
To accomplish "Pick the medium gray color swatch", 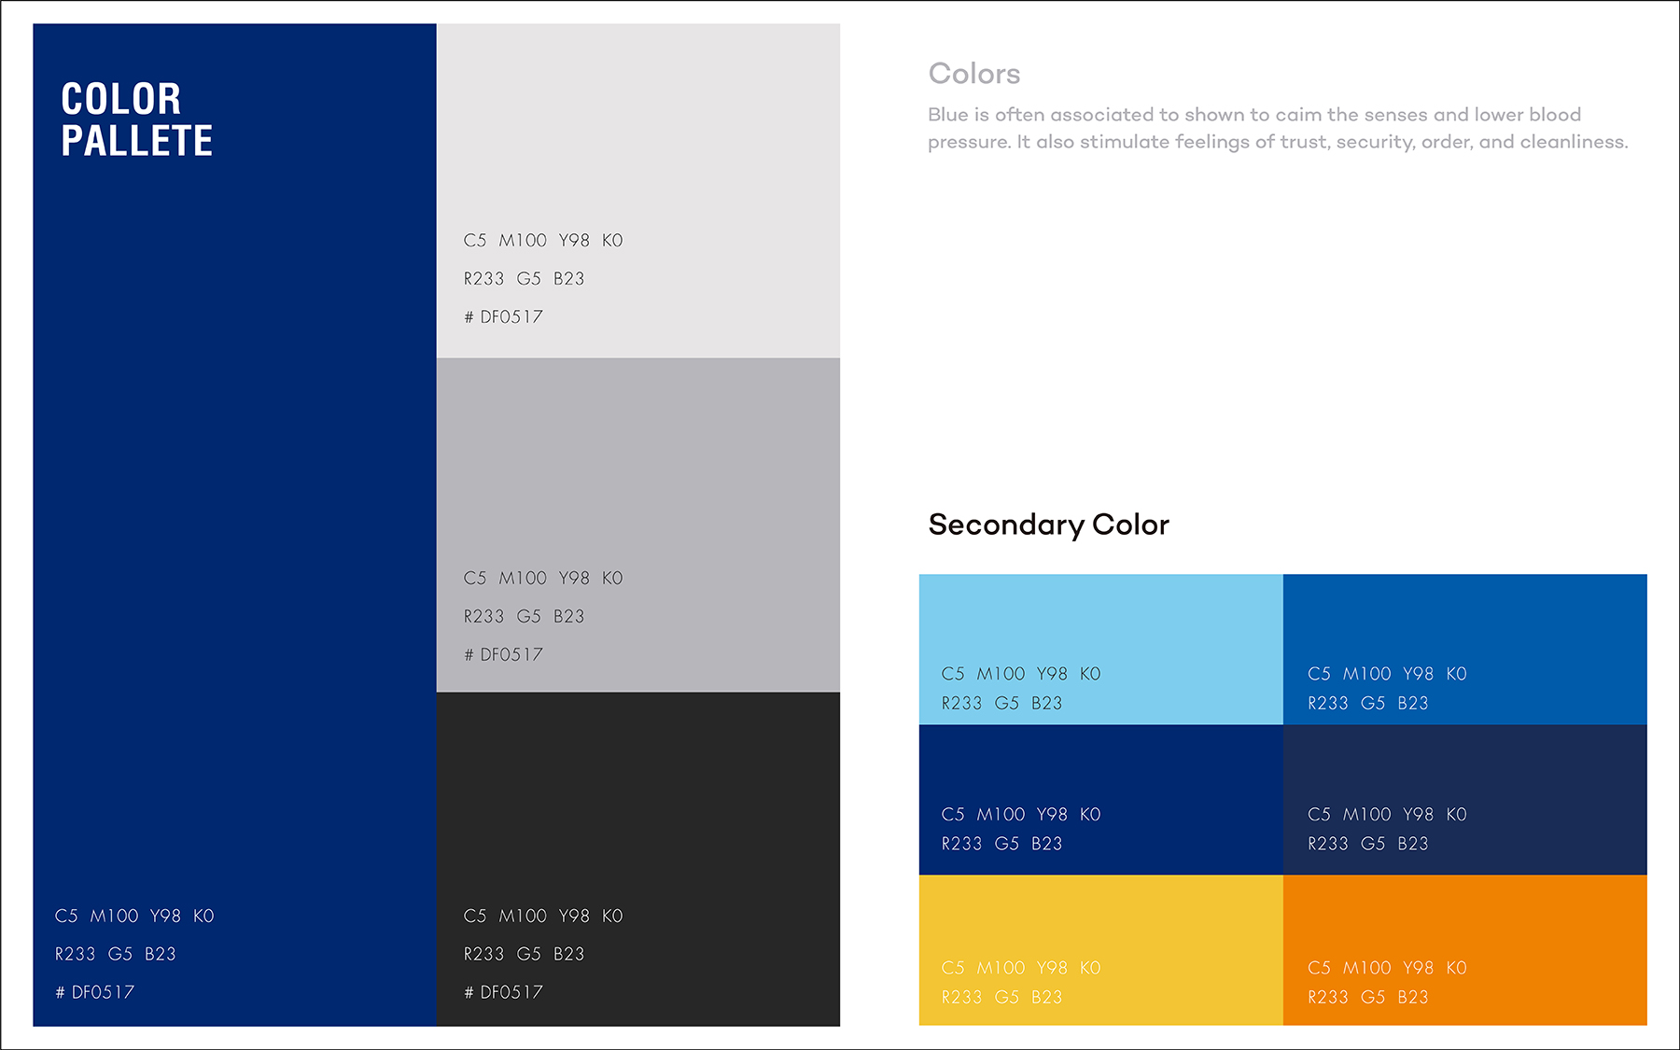I will (638, 467).
